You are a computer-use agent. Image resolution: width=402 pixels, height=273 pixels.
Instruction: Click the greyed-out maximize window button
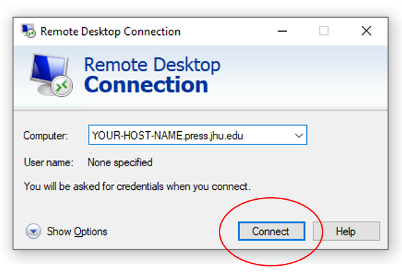324,31
